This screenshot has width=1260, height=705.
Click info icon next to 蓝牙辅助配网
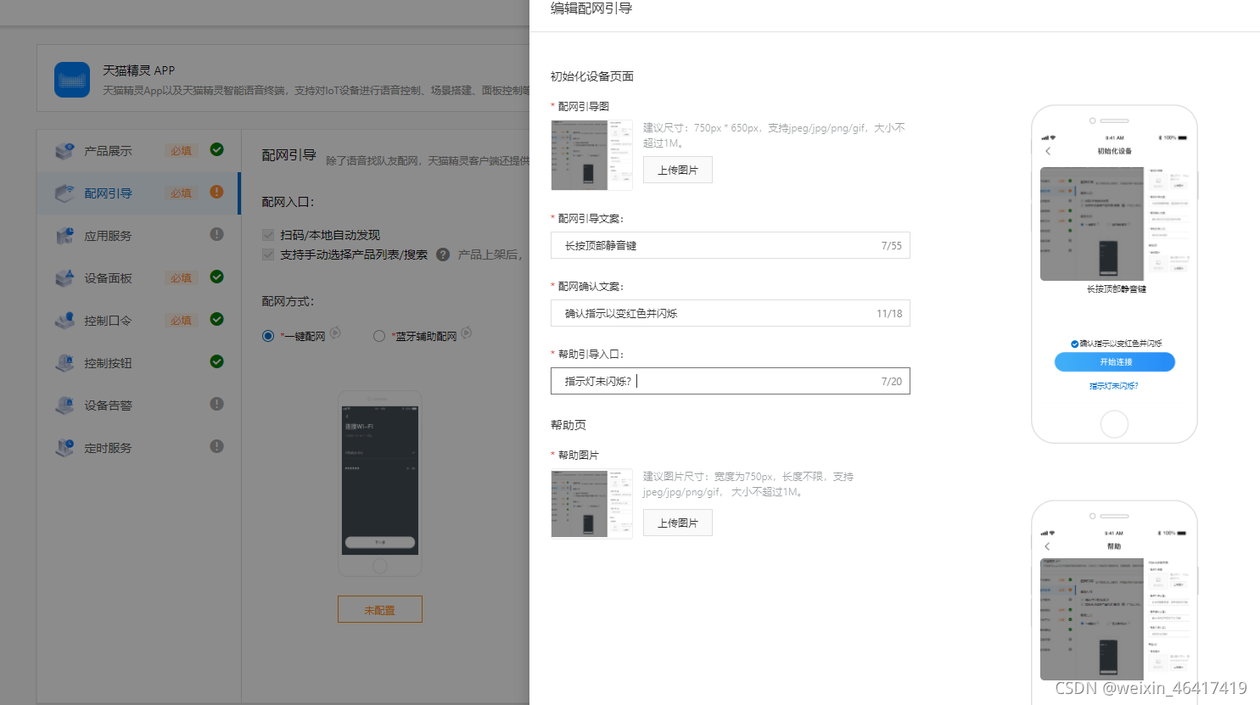coord(467,333)
